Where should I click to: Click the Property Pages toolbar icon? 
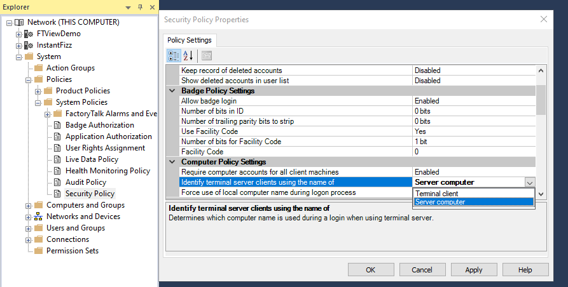coord(207,55)
